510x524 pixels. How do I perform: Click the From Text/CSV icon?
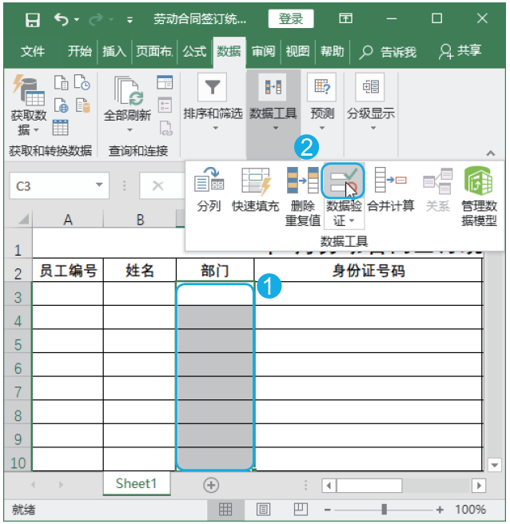pyautogui.click(x=62, y=83)
